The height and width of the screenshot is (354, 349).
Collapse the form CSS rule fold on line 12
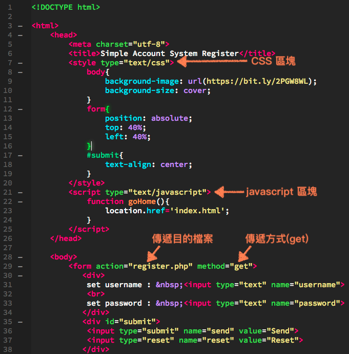pyautogui.click(x=20, y=109)
